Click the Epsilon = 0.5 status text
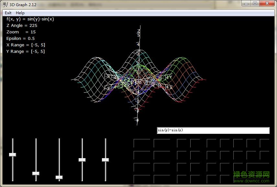 pos(21,38)
